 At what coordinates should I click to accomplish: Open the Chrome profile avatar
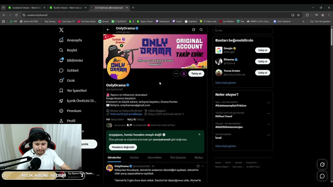(x=323, y=15)
